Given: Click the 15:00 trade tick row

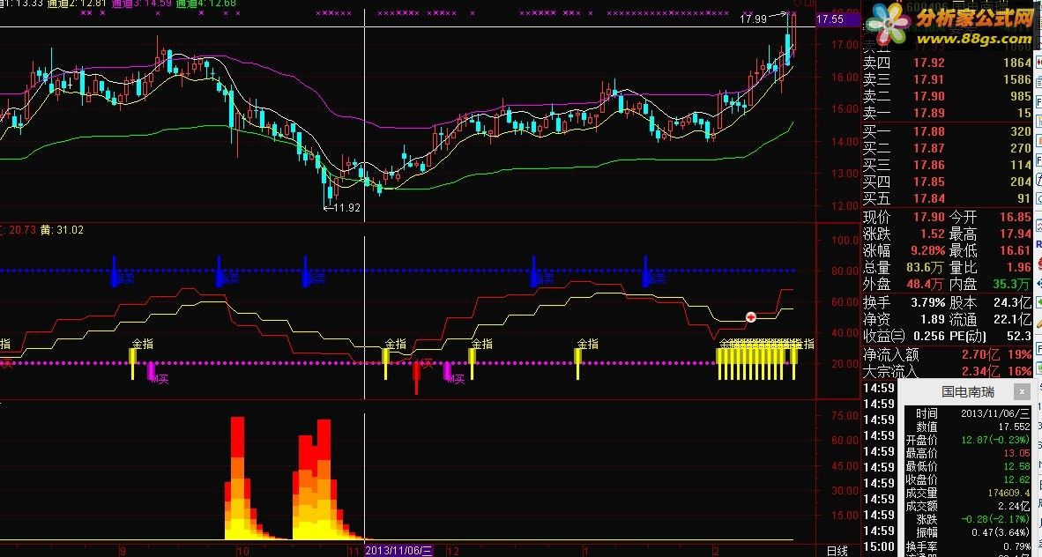Looking at the screenshot, I should coord(879,546).
